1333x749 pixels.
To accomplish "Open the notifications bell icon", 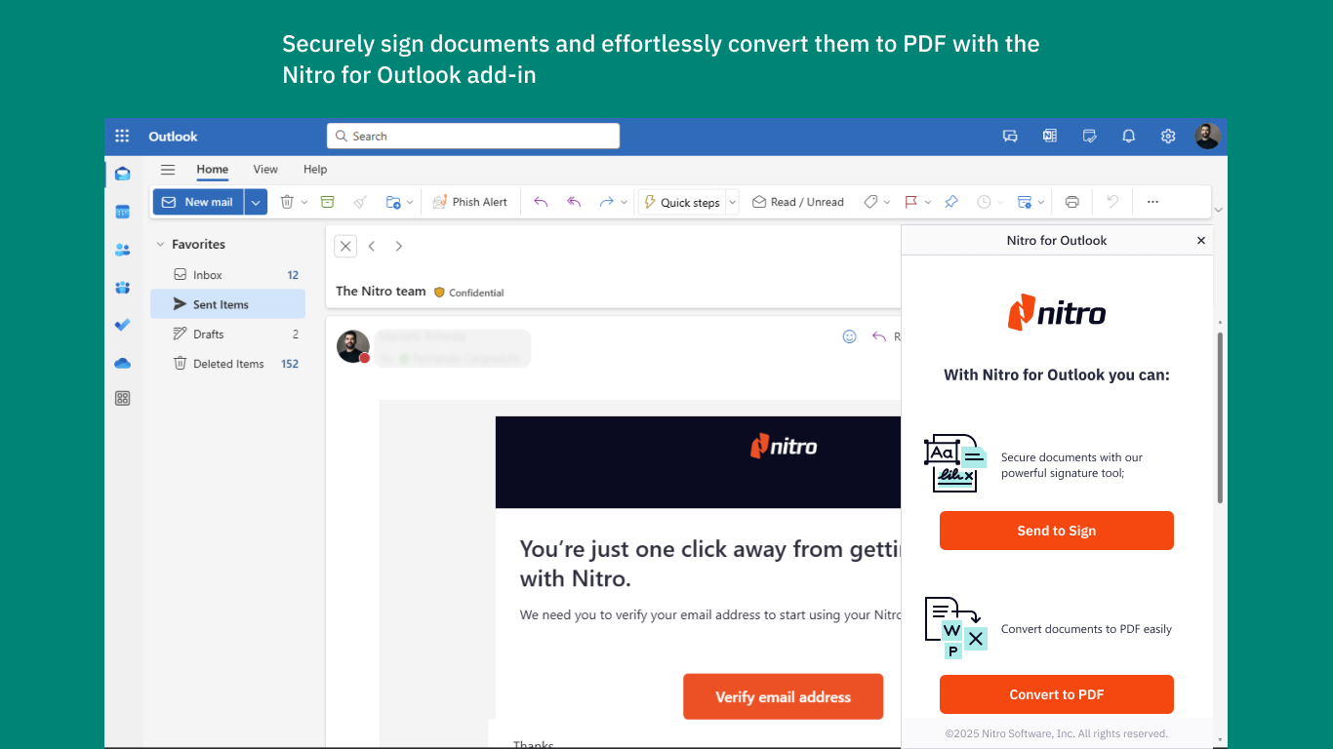I will [1129, 137].
